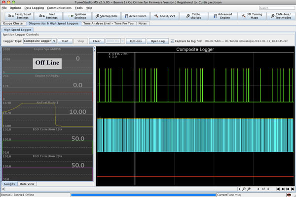This screenshot has height=197, width=296.
Task: Click the Composite Logger chart title
Action: pos(195,50)
